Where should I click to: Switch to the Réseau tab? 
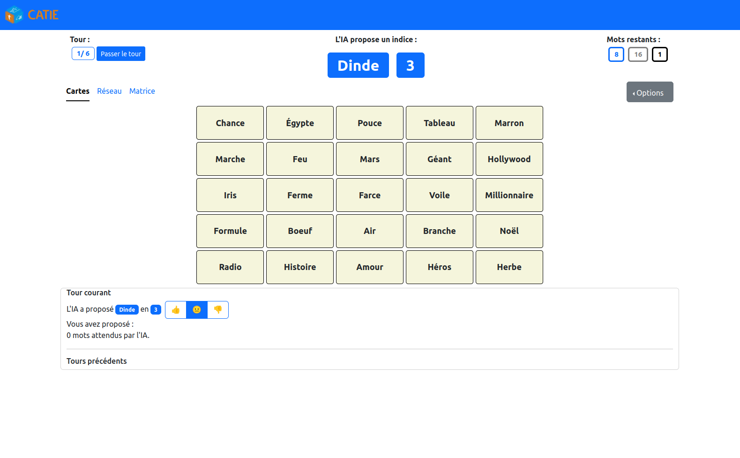tap(109, 91)
